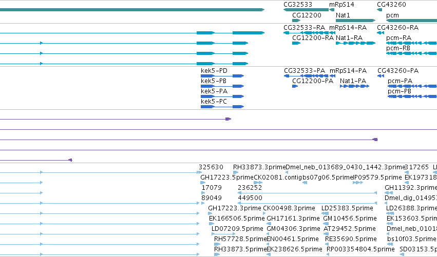This screenshot has width=437, height=257.
Task: Select transcript label Nat1-RA
Action: [x=349, y=38]
